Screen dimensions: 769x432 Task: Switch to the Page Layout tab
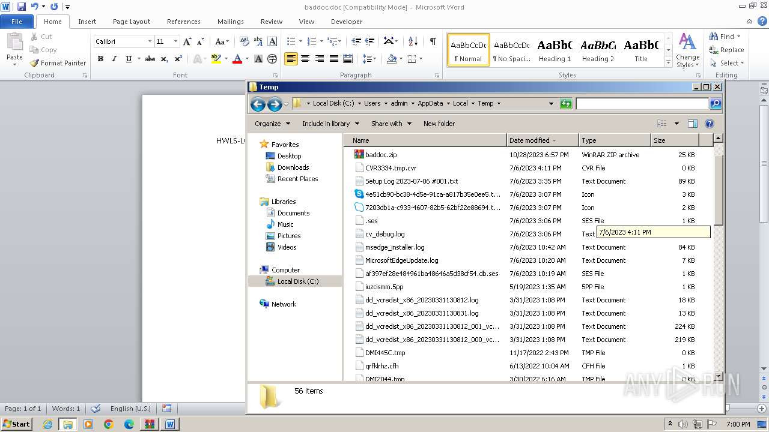(132, 22)
